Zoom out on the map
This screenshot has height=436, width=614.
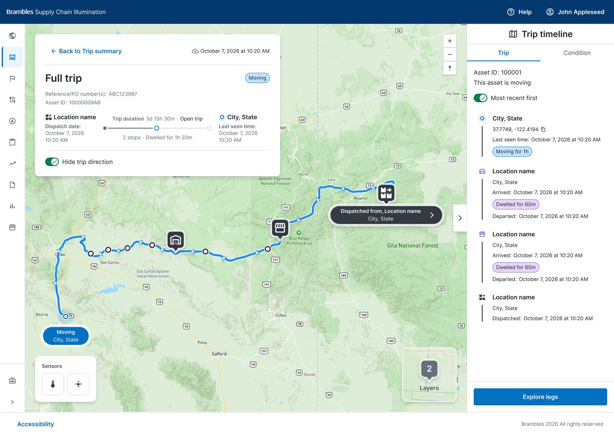pos(450,54)
